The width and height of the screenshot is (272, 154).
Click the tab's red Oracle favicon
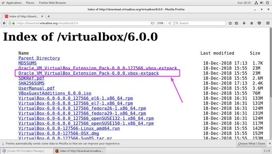pyautogui.click(x=6, y=16)
